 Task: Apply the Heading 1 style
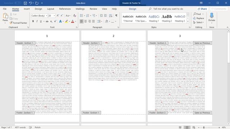coord(154,18)
